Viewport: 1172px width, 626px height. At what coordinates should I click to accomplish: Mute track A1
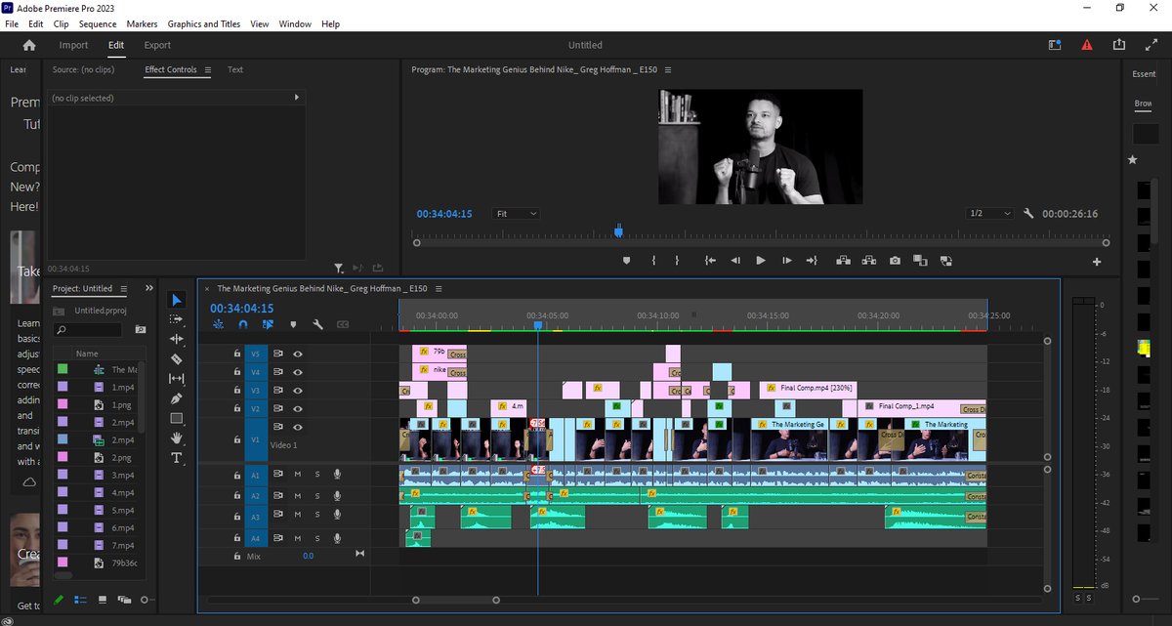pyautogui.click(x=298, y=474)
